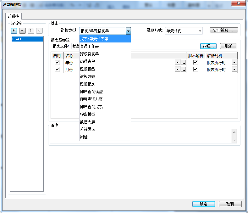
Task: Collapse the 链接类型 dropdown arrow
Action: coord(128,31)
